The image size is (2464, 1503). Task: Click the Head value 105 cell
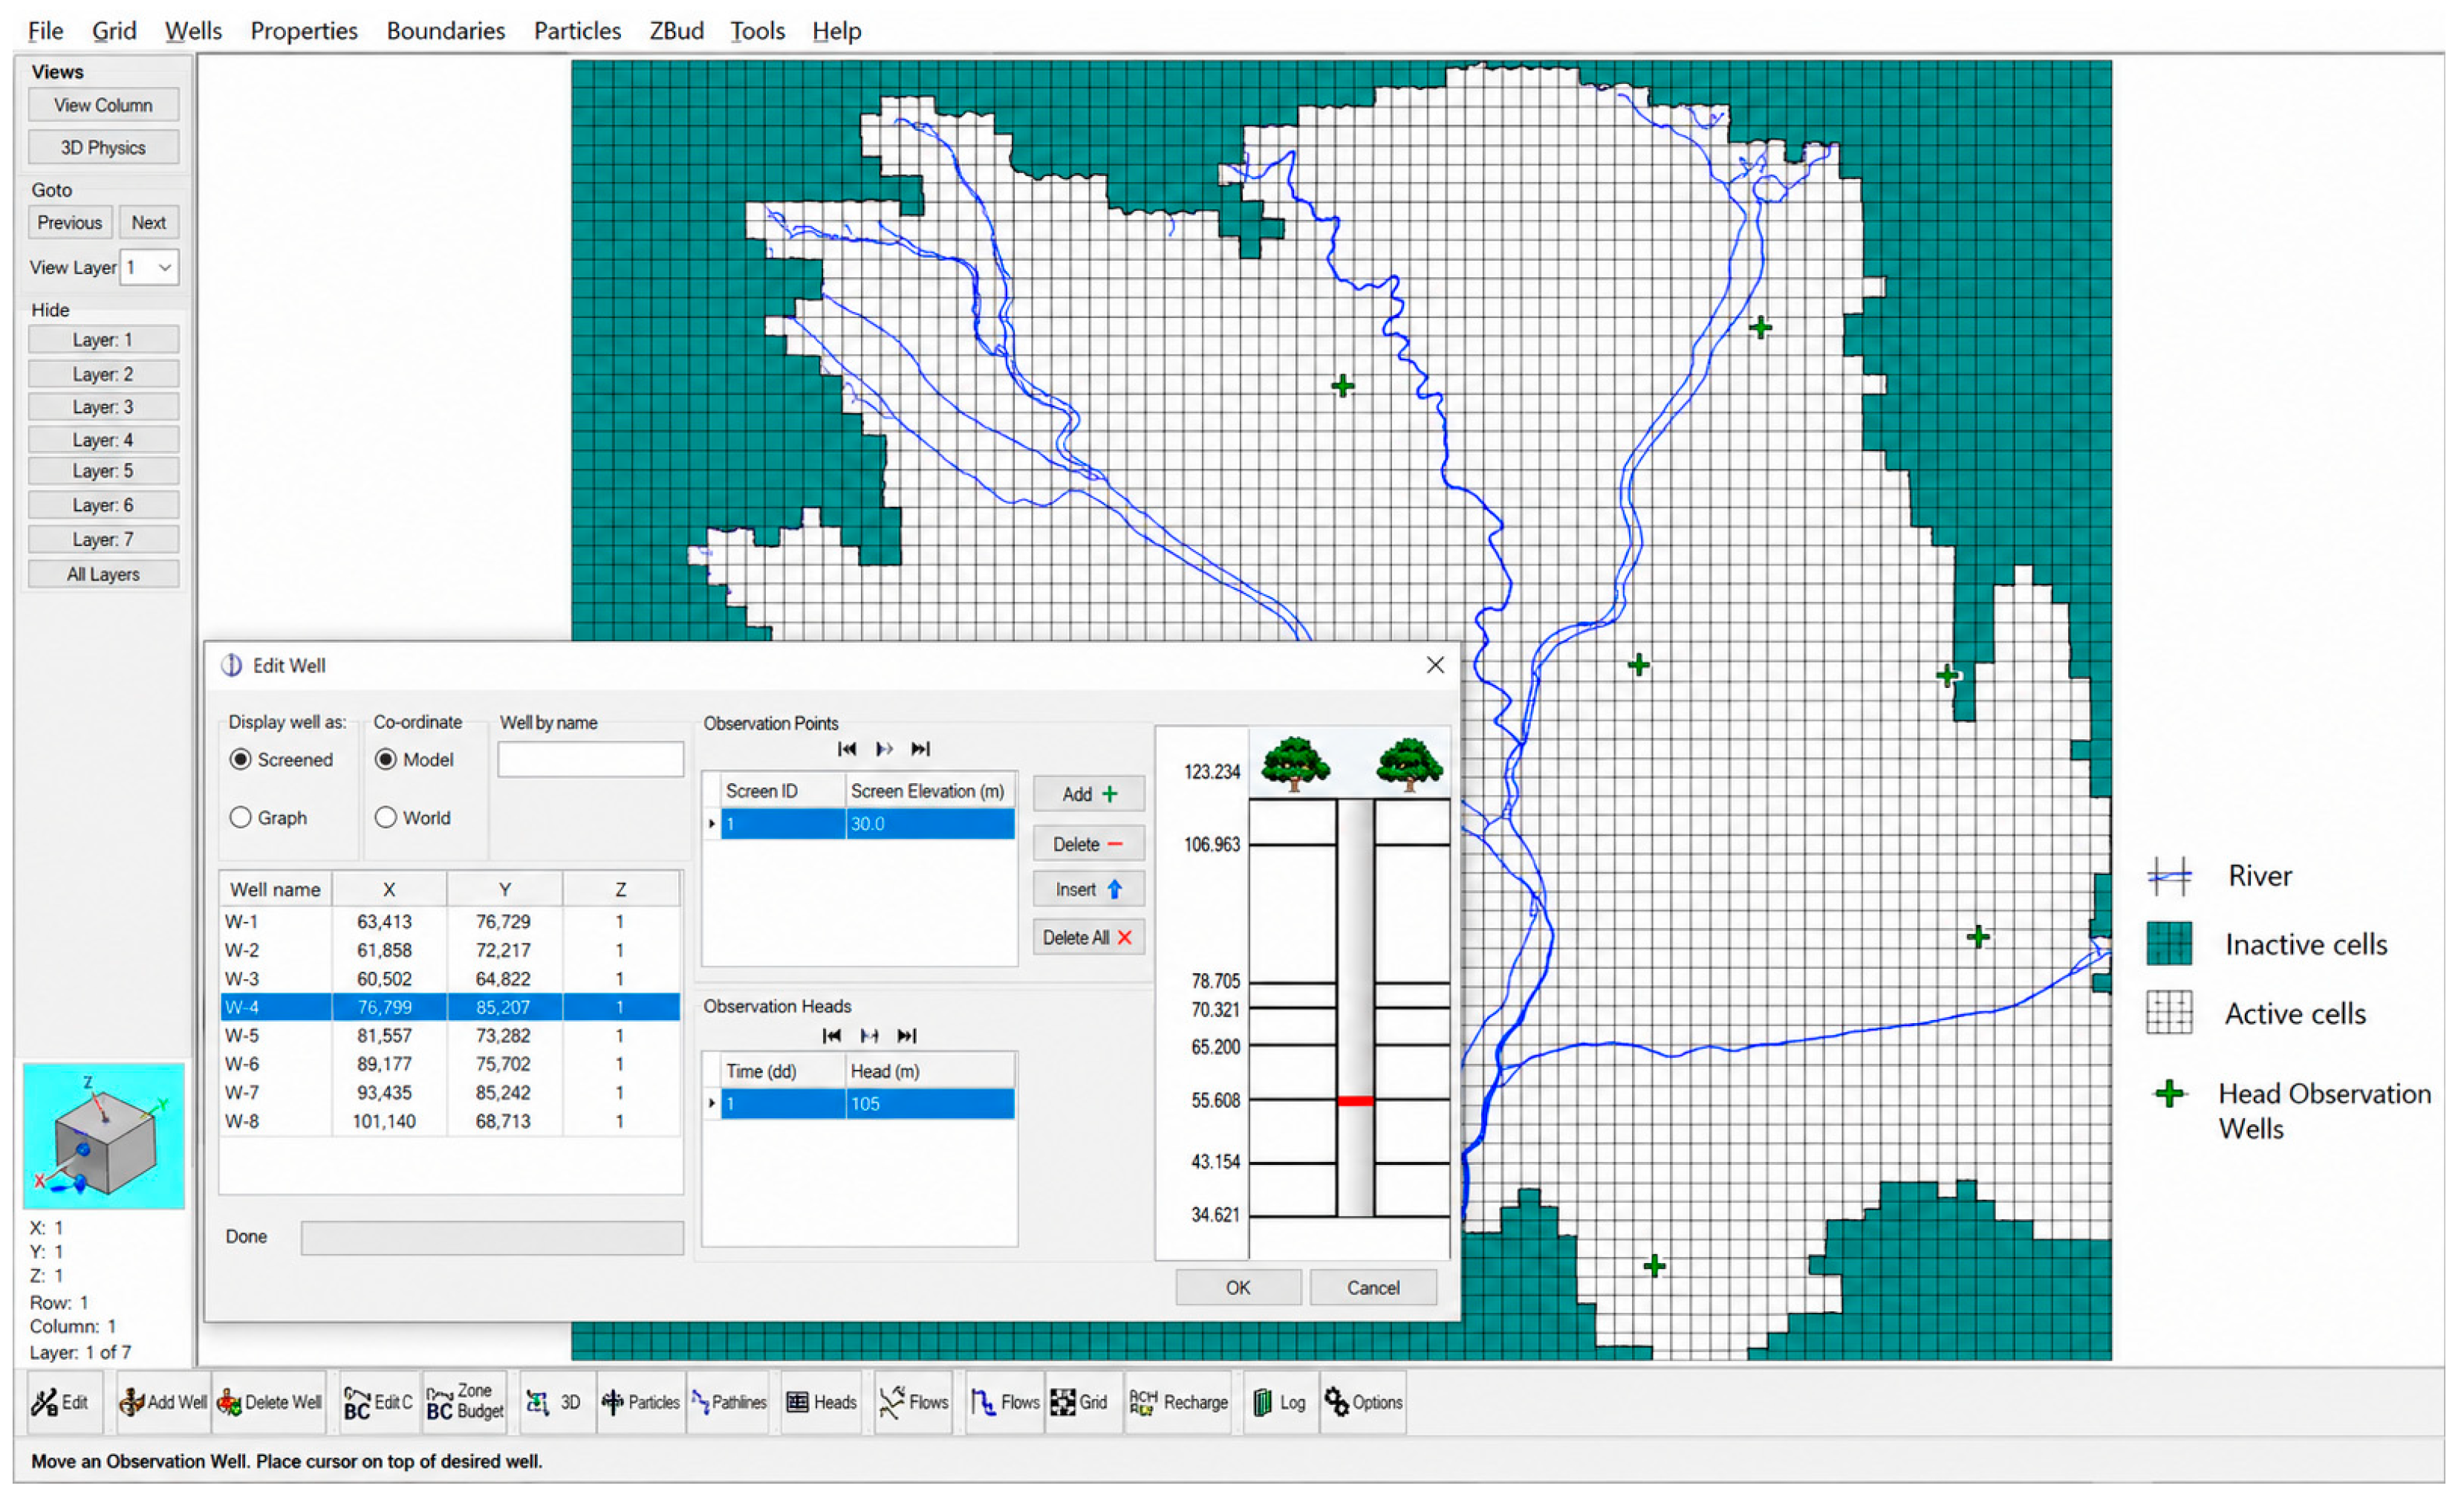coord(930,1103)
